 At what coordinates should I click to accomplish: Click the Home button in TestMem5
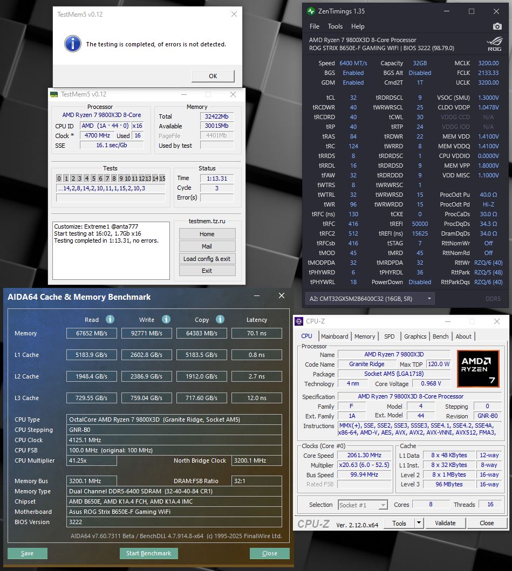(207, 234)
